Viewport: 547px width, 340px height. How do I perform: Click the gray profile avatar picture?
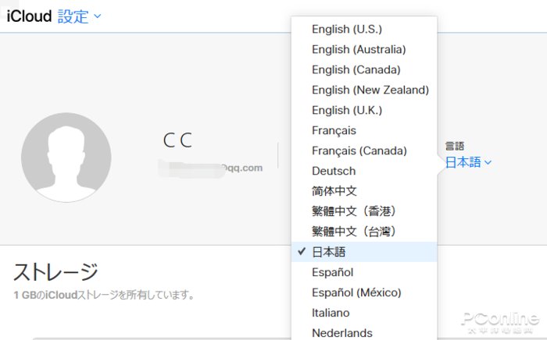click(x=66, y=158)
